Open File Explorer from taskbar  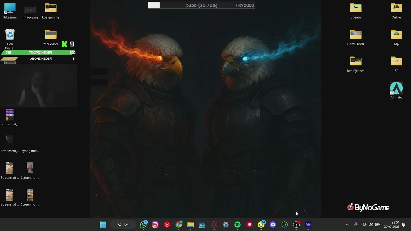tap(190, 225)
